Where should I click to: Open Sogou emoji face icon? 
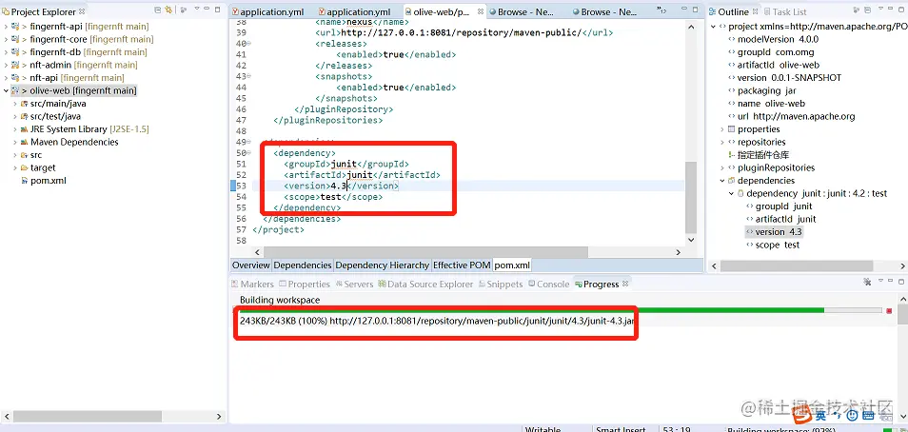point(852,415)
